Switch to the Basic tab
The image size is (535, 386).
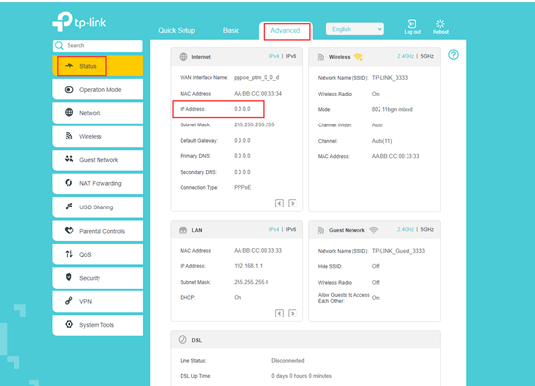[x=231, y=30]
